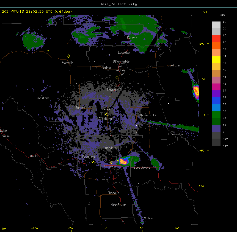Click the yellow diamond marker above the Calgary label
Screen dimensions: 237x232
coord(111,162)
